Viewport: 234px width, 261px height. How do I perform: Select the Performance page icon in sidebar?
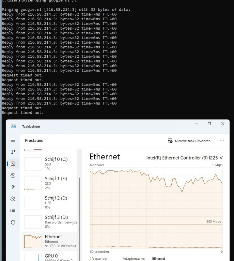click(13, 164)
